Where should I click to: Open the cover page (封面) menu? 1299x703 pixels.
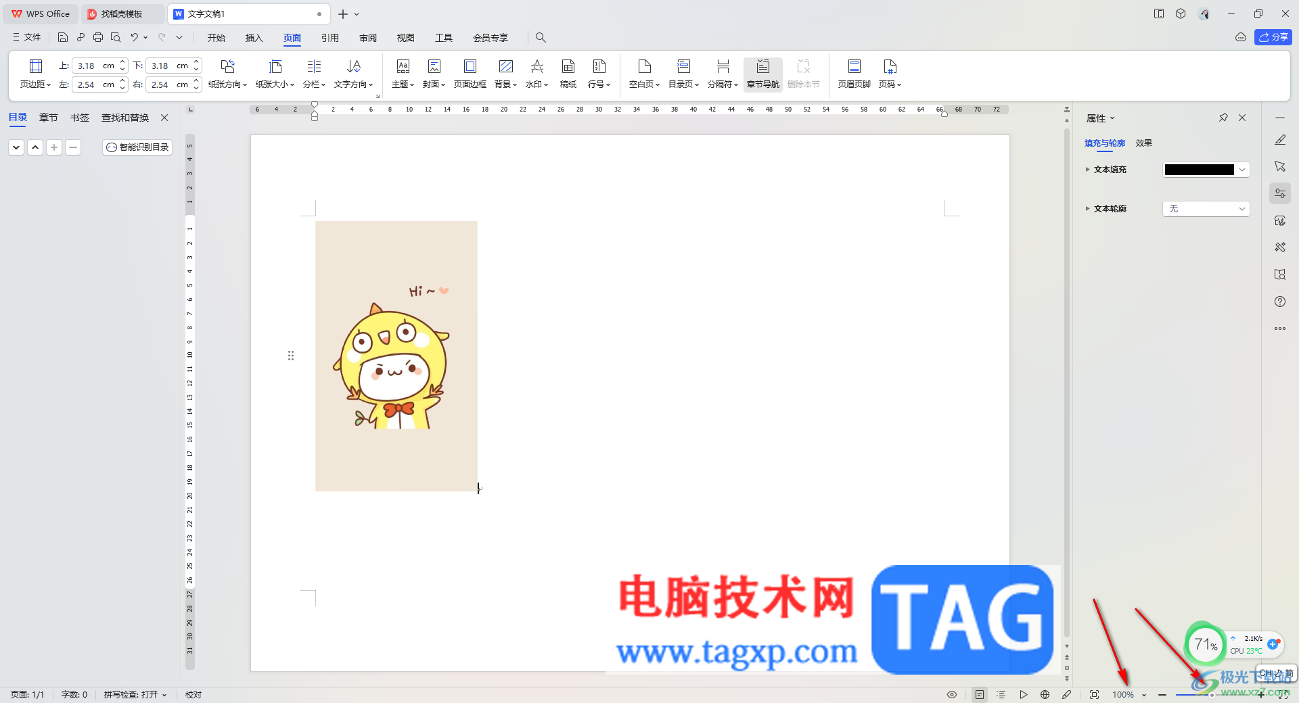[434, 74]
